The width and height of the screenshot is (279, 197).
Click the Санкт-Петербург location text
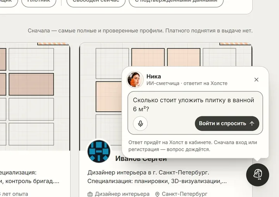pos(184,194)
